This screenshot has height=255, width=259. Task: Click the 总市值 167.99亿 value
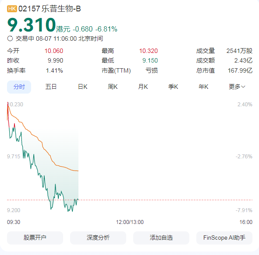pos(240,70)
